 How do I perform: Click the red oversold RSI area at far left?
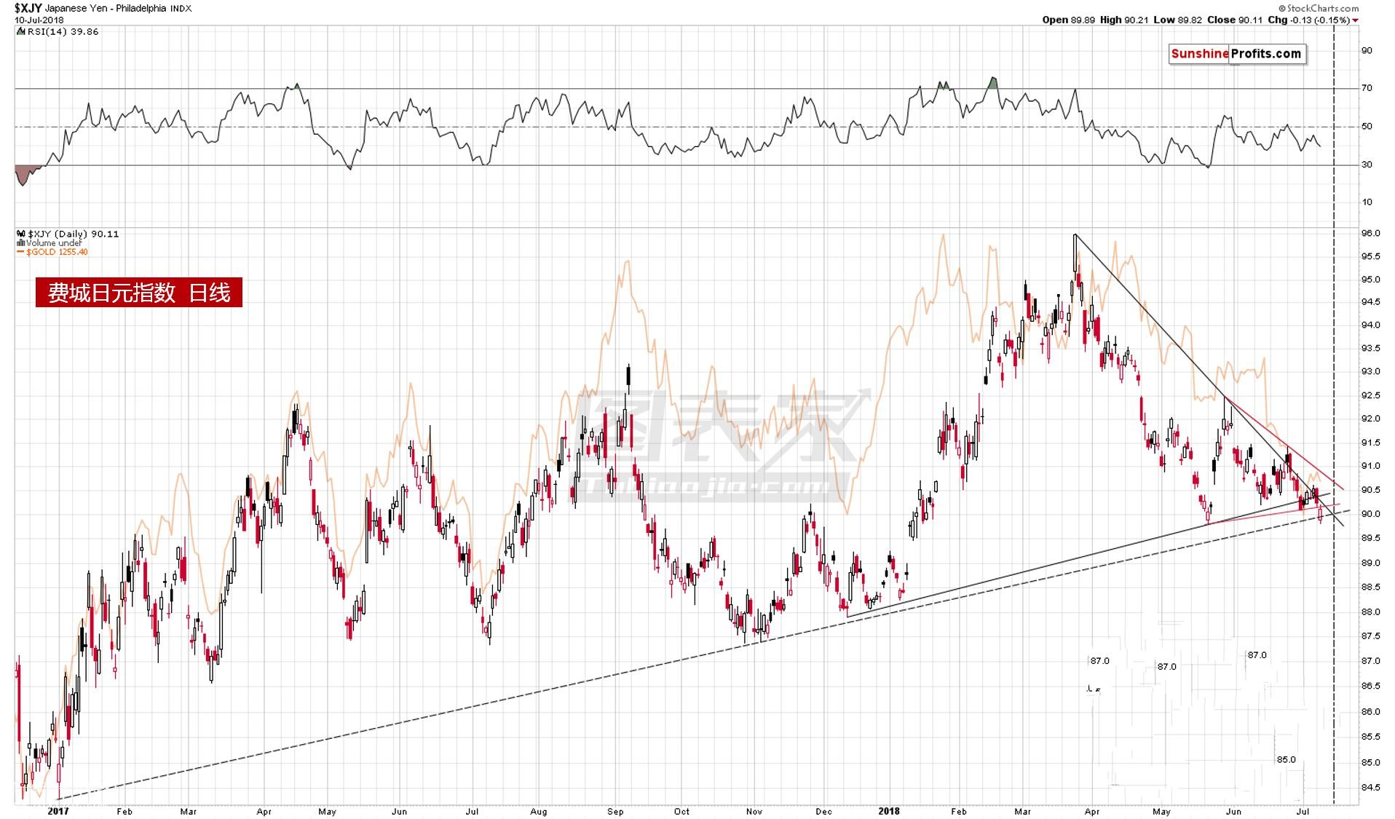[23, 175]
